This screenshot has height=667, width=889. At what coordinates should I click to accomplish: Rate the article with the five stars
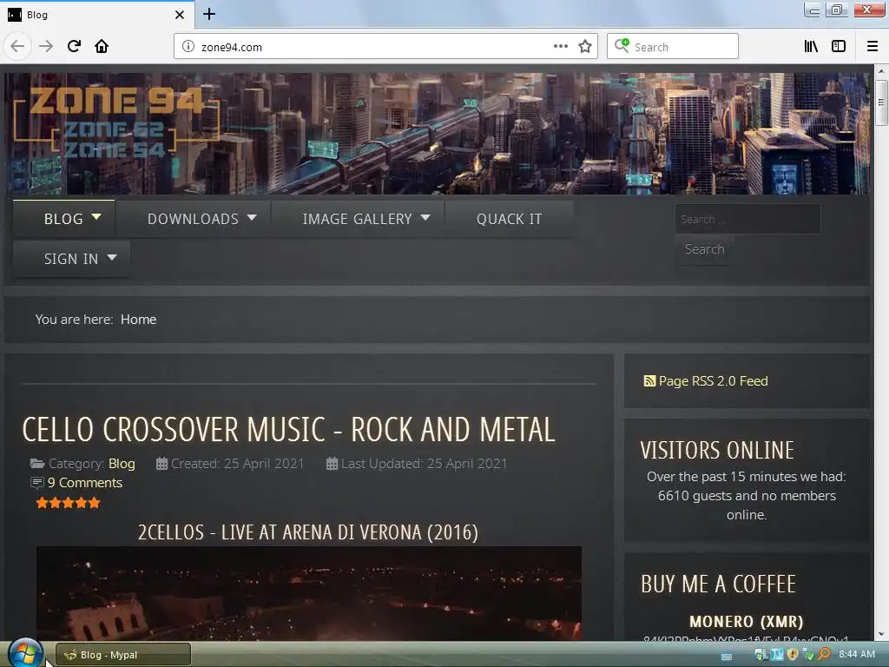[68, 503]
